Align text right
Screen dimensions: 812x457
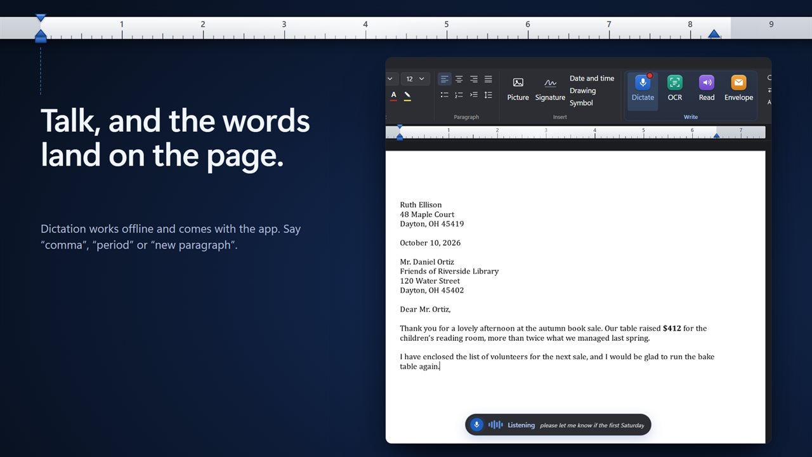(474, 79)
